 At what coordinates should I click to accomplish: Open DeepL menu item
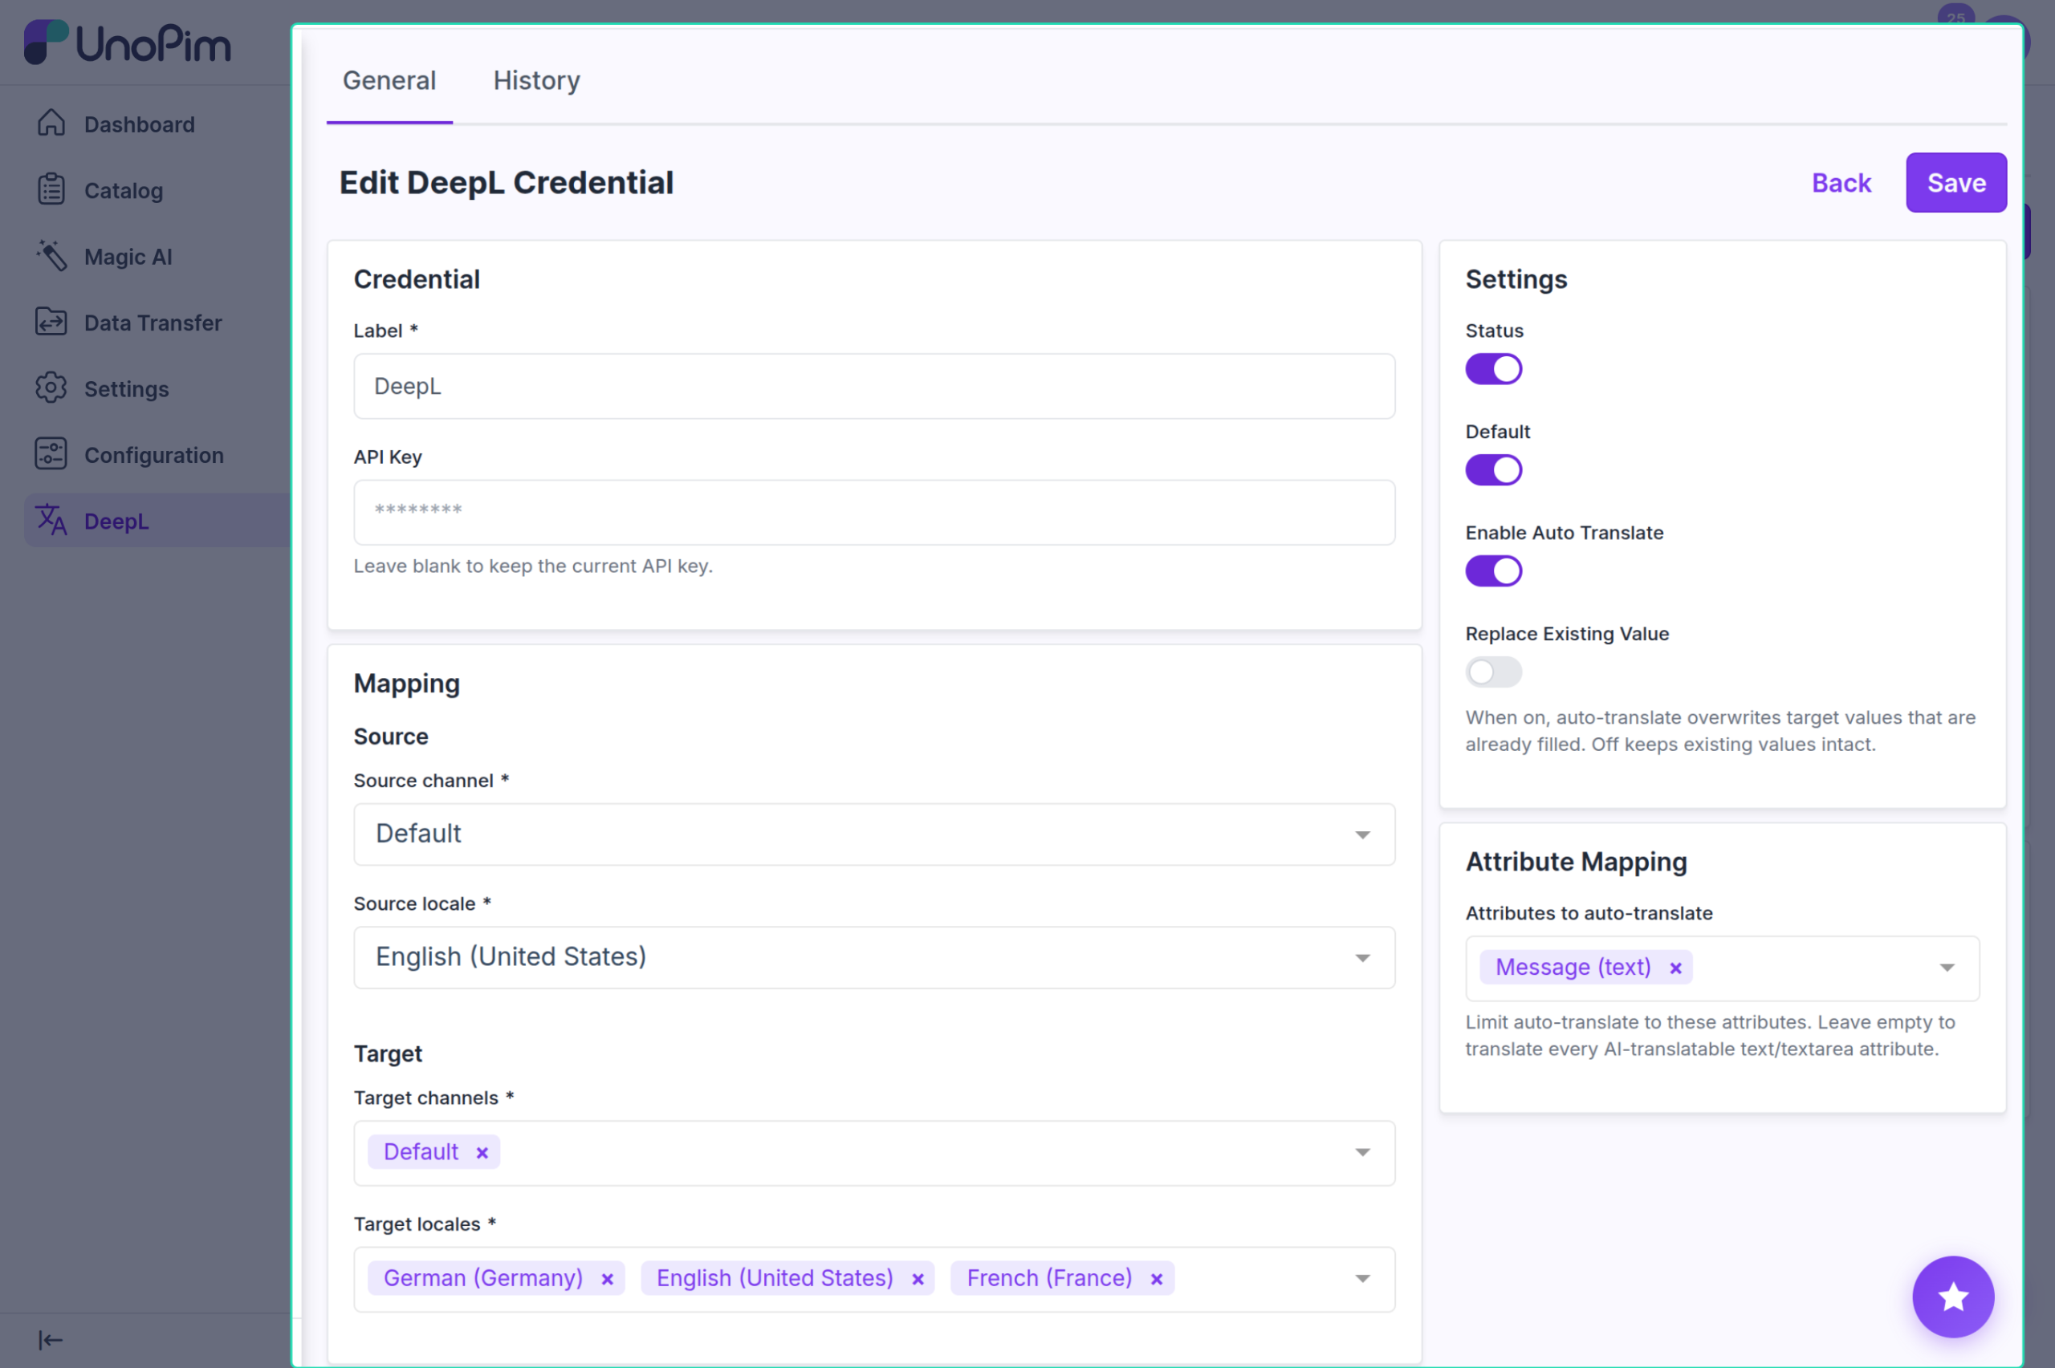157,521
